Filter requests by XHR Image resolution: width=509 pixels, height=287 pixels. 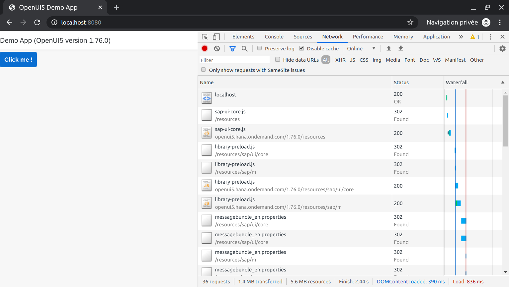tap(340, 60)
